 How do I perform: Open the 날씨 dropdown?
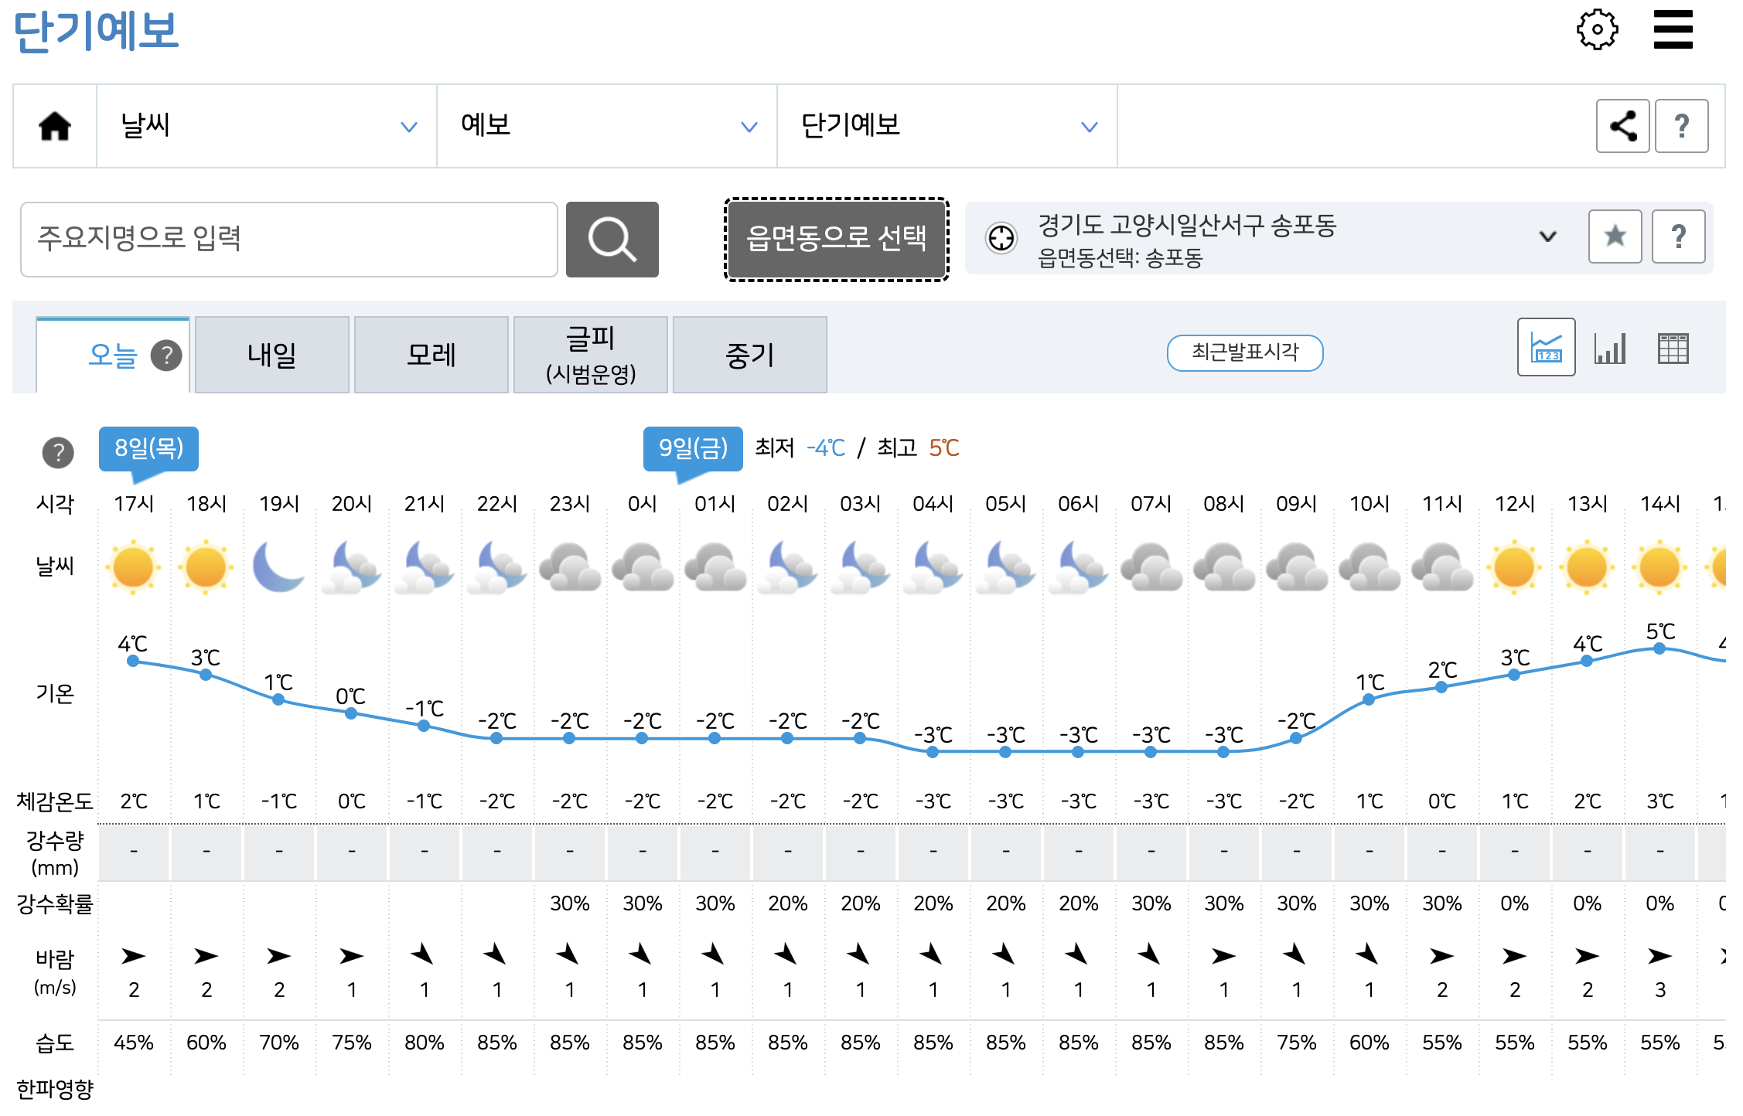[x=264, y=126]
